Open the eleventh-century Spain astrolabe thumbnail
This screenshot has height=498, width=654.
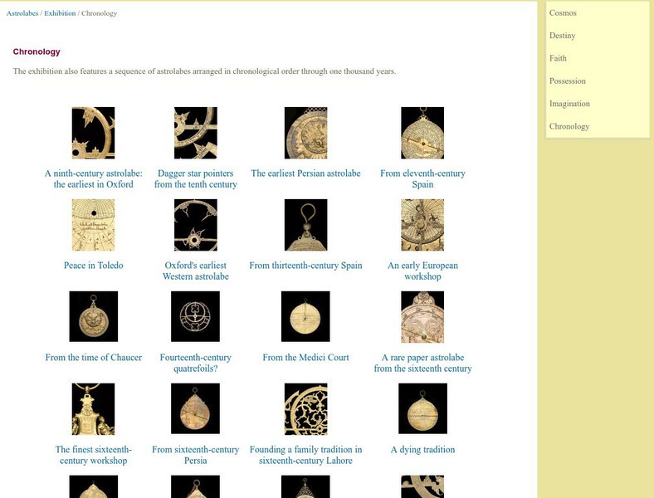[422, 133]
